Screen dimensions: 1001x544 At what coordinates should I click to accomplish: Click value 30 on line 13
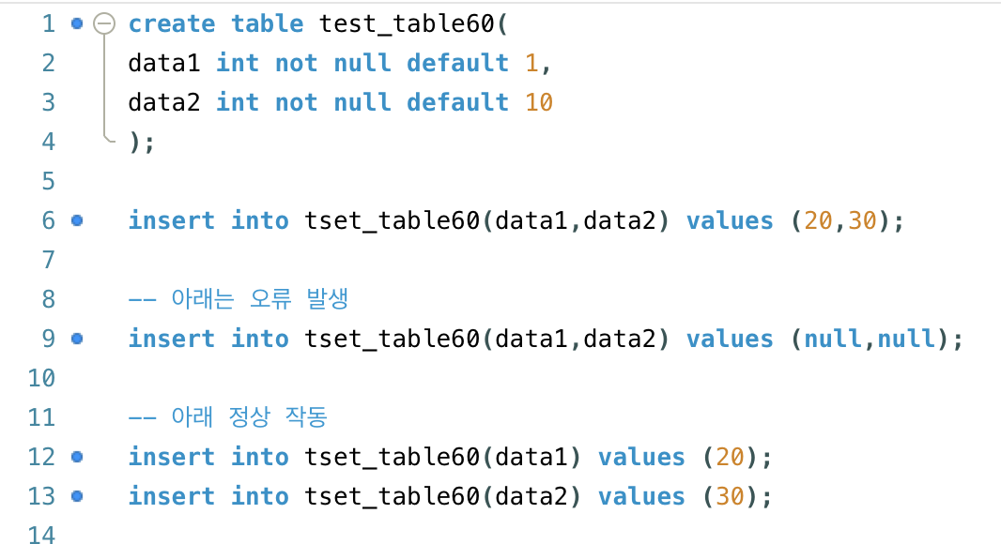coord(730,496)
